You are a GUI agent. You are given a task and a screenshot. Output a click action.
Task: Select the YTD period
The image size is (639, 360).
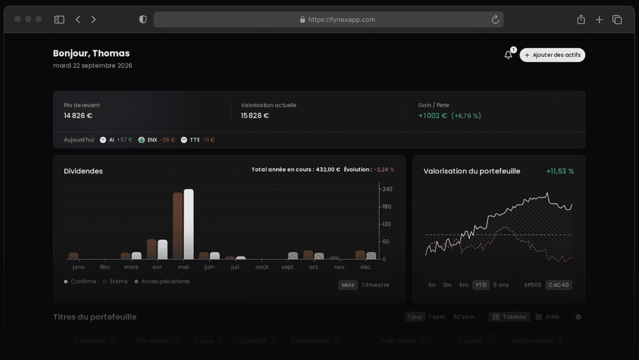(x=481, y=285)
